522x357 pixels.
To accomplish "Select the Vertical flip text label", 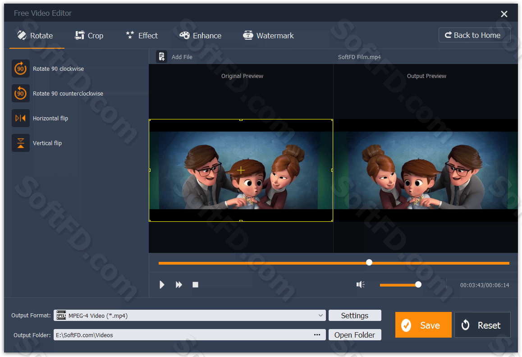I will click(47, 143).
